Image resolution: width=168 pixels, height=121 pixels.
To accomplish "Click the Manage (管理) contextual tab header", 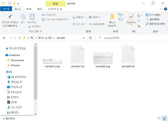I will coord(55,4).
